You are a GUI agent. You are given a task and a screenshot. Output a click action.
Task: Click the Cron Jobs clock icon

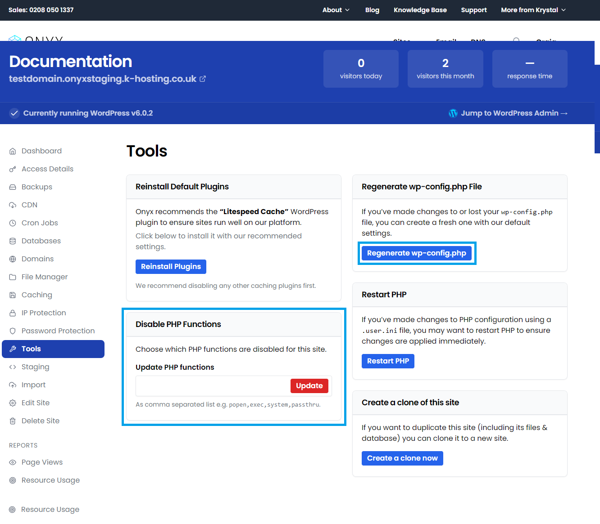click(13, 223)
